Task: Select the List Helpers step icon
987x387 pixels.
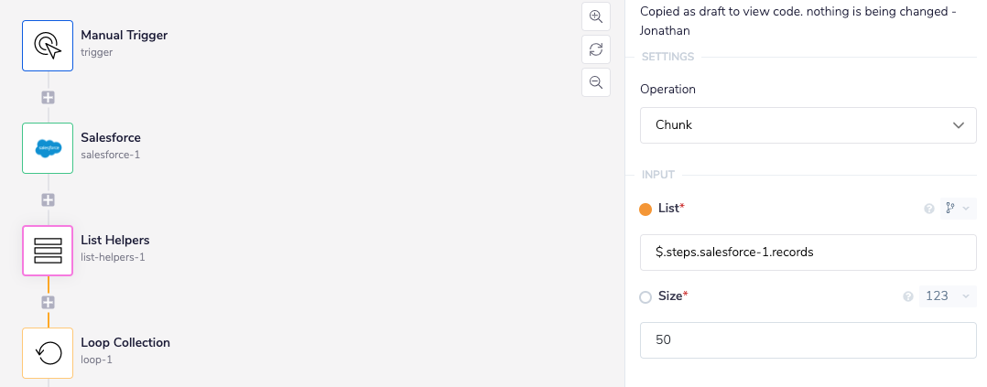Action: click(48, 251)
